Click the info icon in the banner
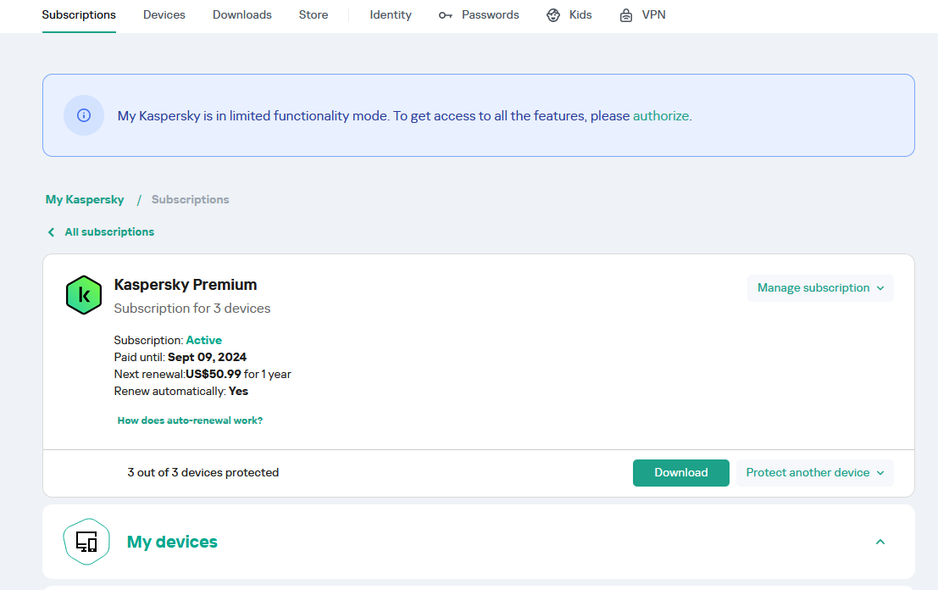This screenshot has width=938, height=590. [x=84, y=115]
